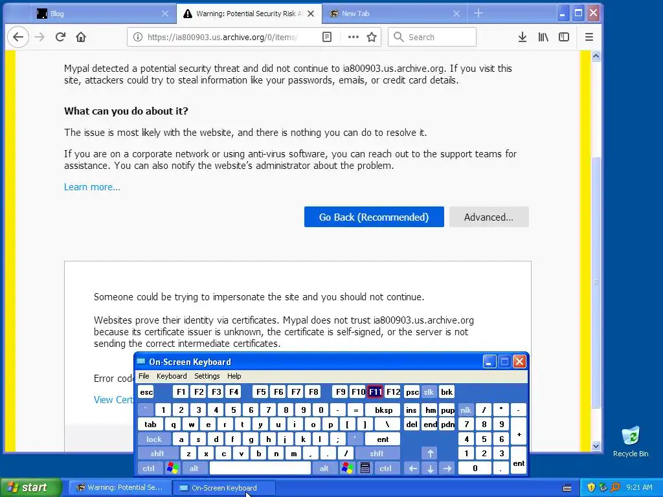Screen dimensions: 663x497
Task: Click the left Windows logo key
Action: [172, 469]
